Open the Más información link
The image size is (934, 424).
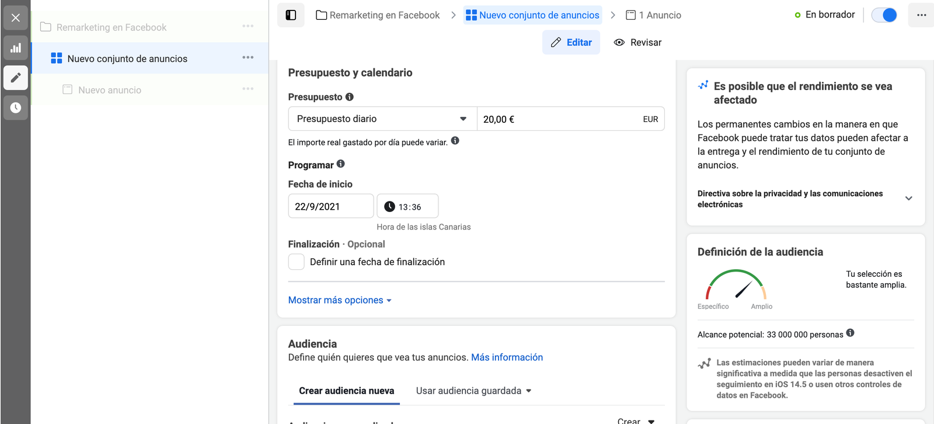click(507, 357)
